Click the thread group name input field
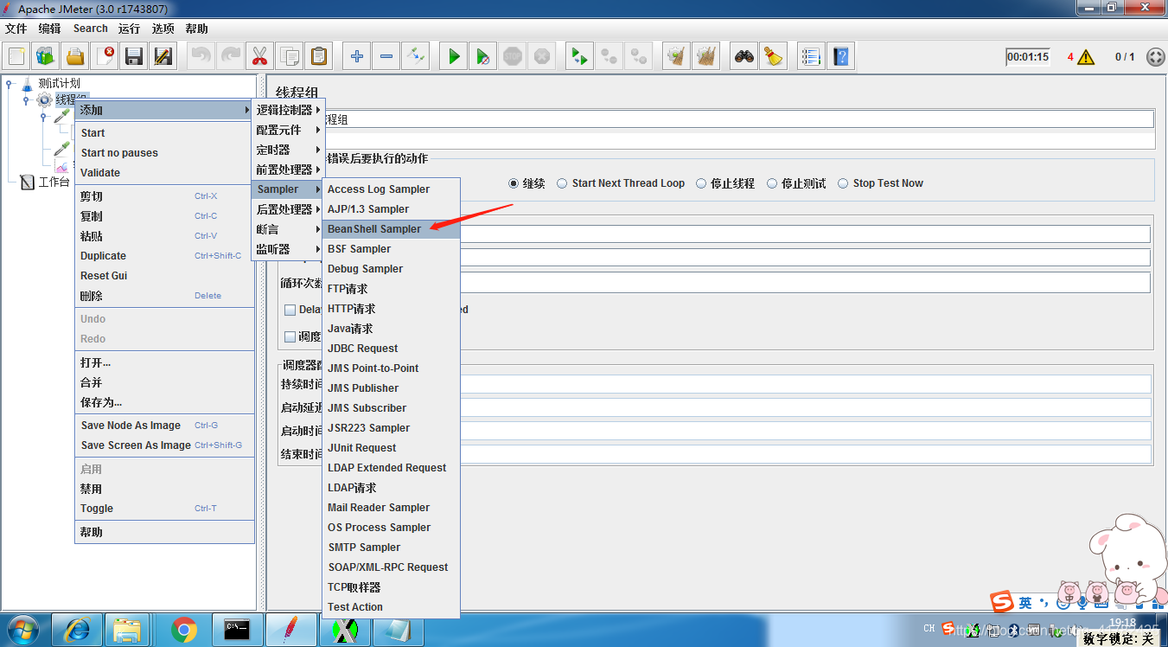The width and height of the screenshot is (1168, 647). tap(738, 119)
